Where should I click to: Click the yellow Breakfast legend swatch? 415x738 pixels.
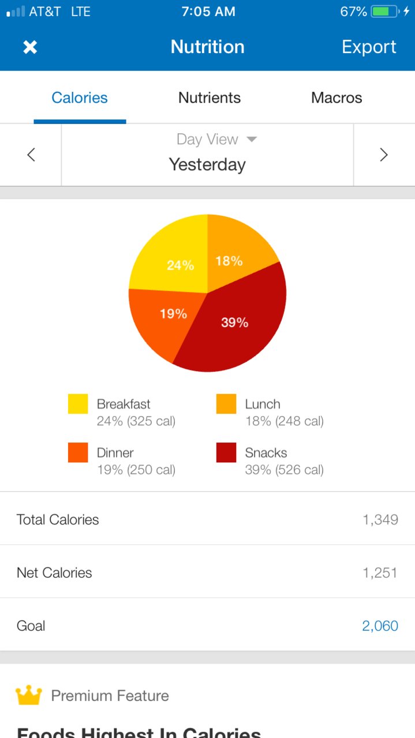[78, 404]
